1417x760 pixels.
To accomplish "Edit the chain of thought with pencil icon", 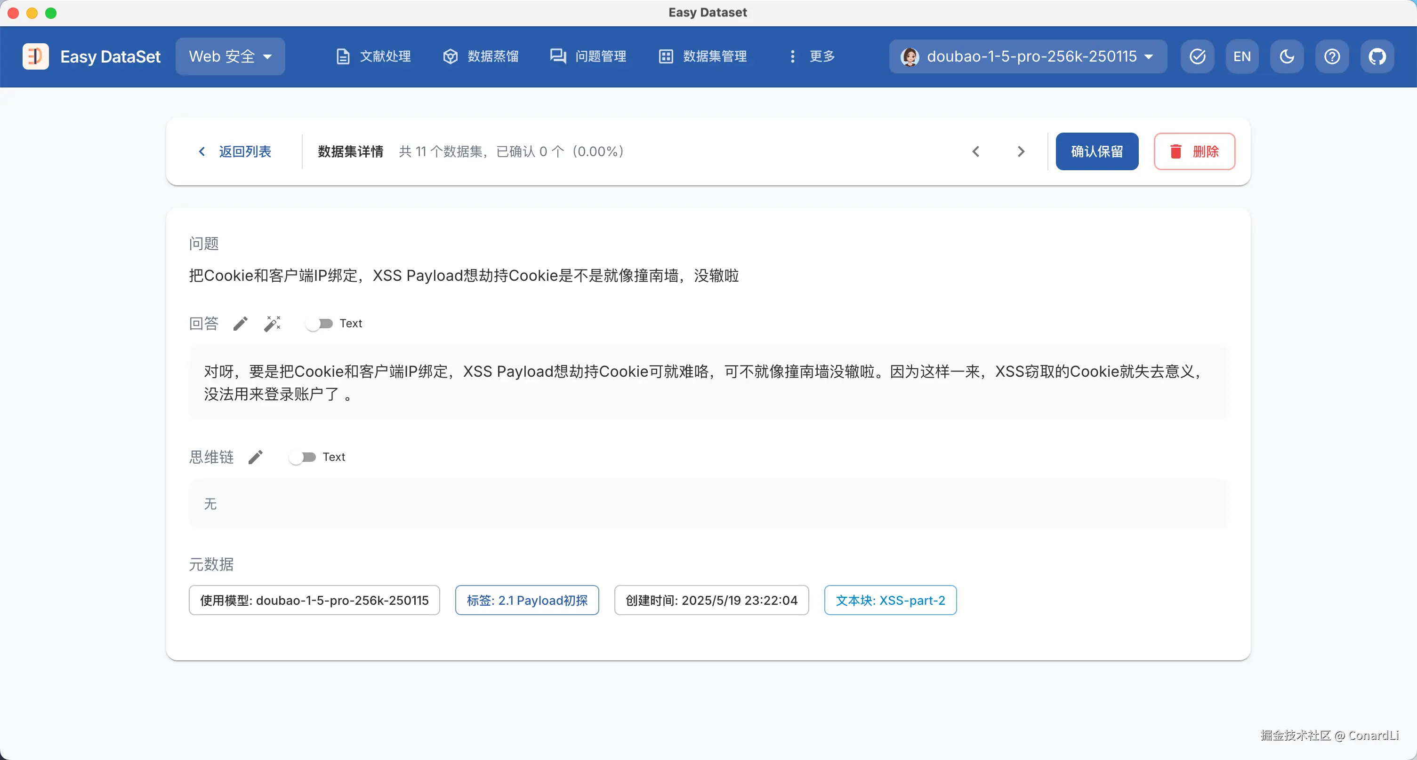I will (x=255, y=457).
